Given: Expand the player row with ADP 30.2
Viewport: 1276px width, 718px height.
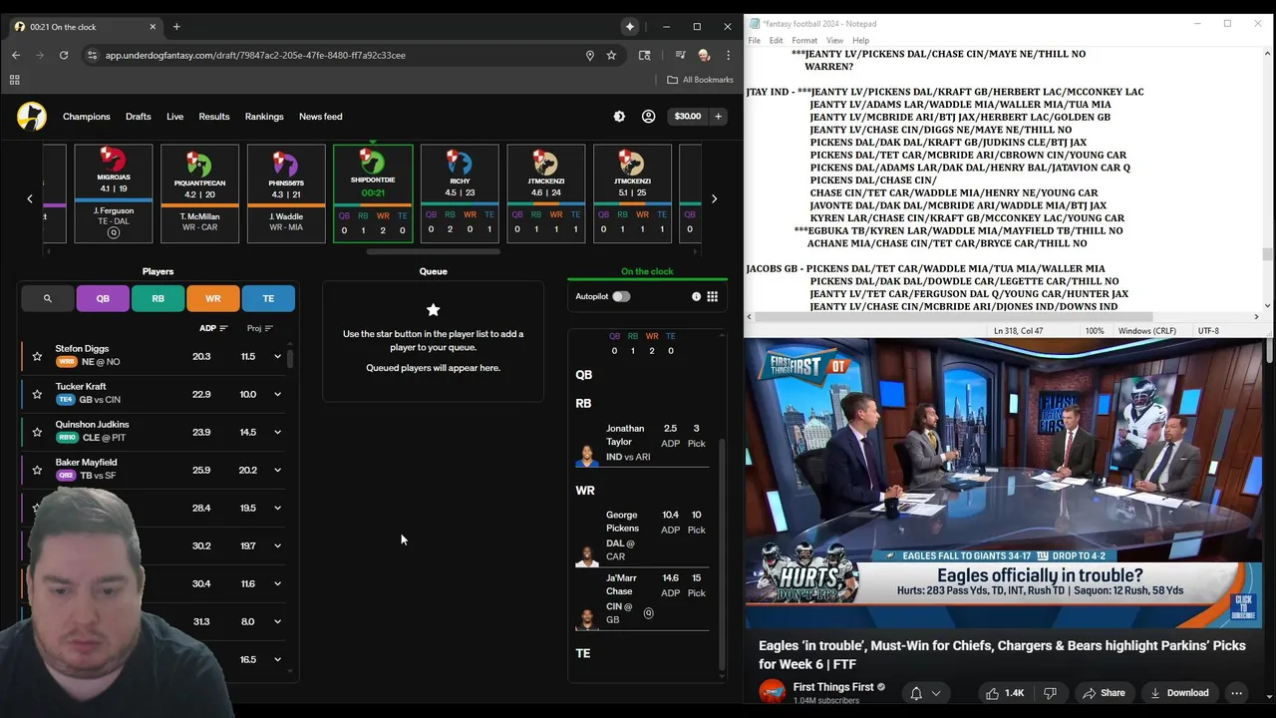Looking at the screenshot, I should (x=277, y=545).
